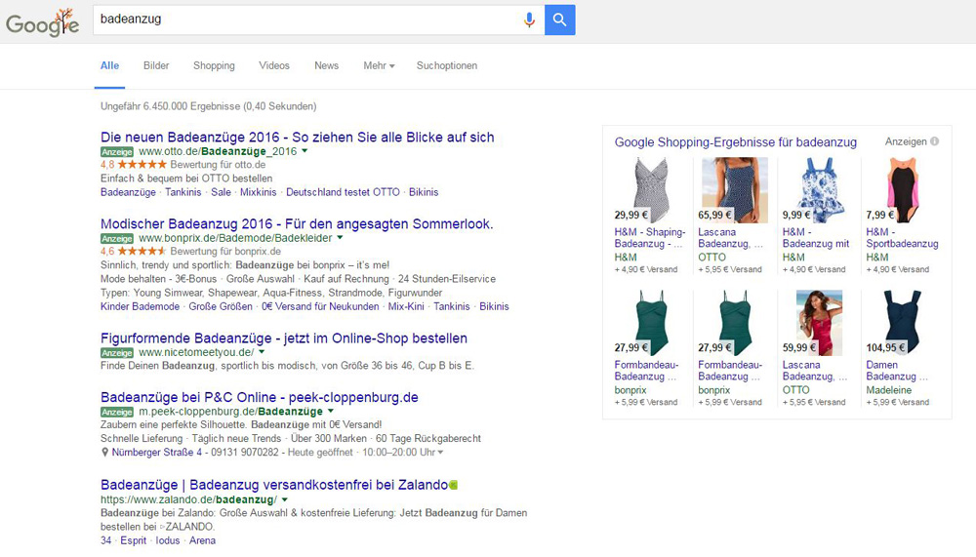Click the Kinder Bademode sitelink
The width and height of the screenshot is (976, 557).
pyautogui.click(x=140, y=307)
